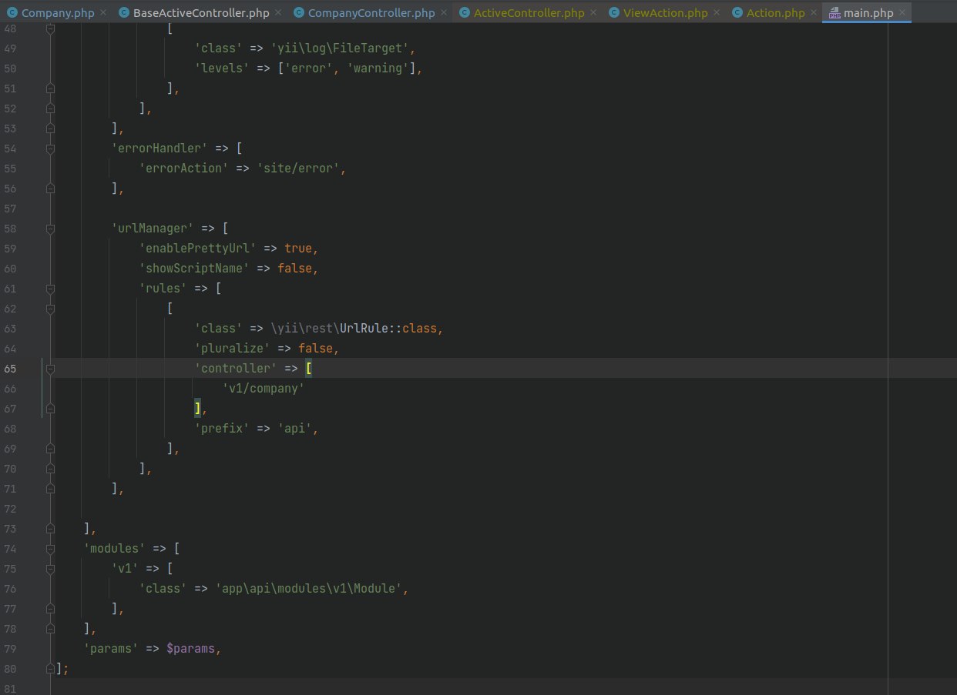The height and width of the screenshot is (695, 957).
Task: Open the ActiveController.php tab
Action: [529, 13]
